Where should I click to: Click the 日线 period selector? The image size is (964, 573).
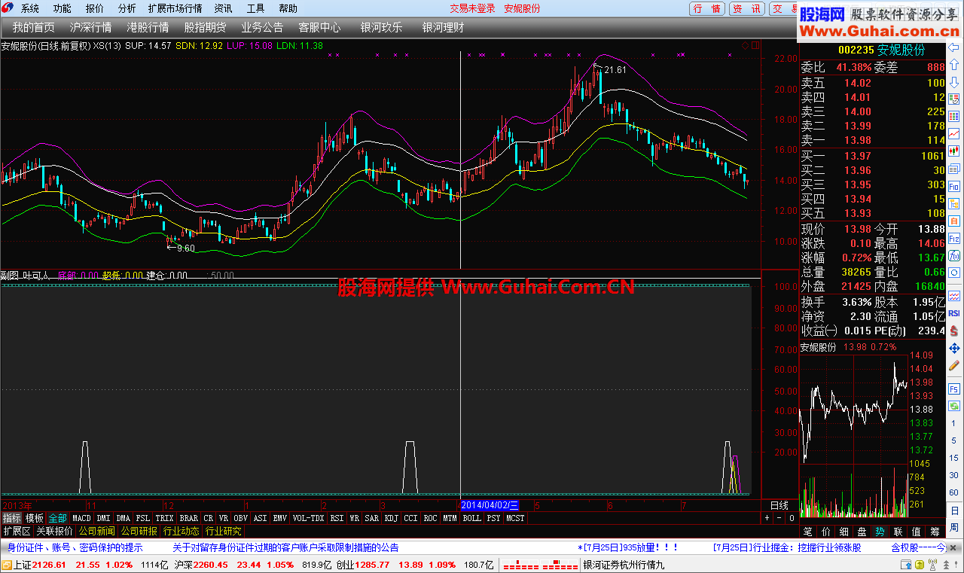click(779, 505)
